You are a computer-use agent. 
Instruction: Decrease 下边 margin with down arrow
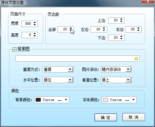tap(121, 39)
